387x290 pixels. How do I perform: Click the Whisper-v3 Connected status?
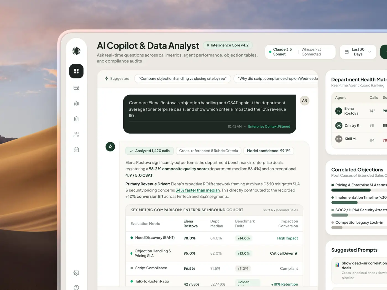(312, 52)
